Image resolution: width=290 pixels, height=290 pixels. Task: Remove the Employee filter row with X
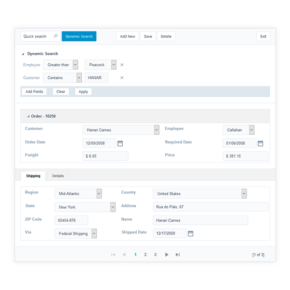122,65
